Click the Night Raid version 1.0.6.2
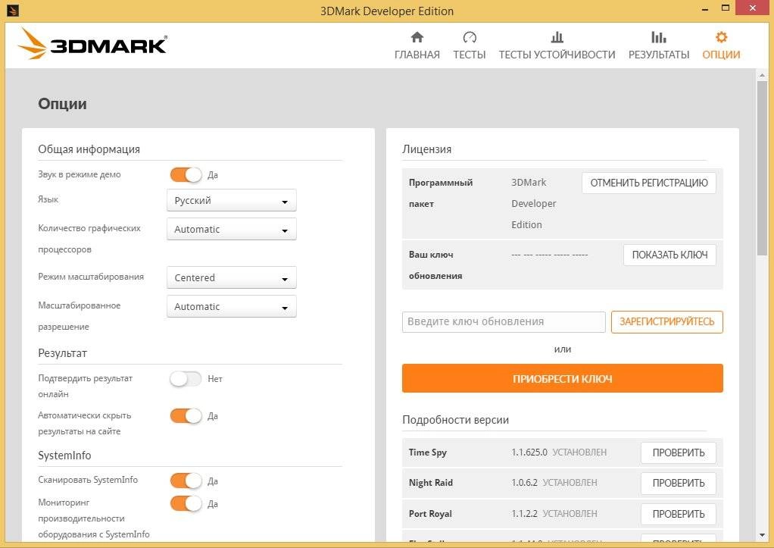Viewport: 774px width, 548px height. (524, 482)
